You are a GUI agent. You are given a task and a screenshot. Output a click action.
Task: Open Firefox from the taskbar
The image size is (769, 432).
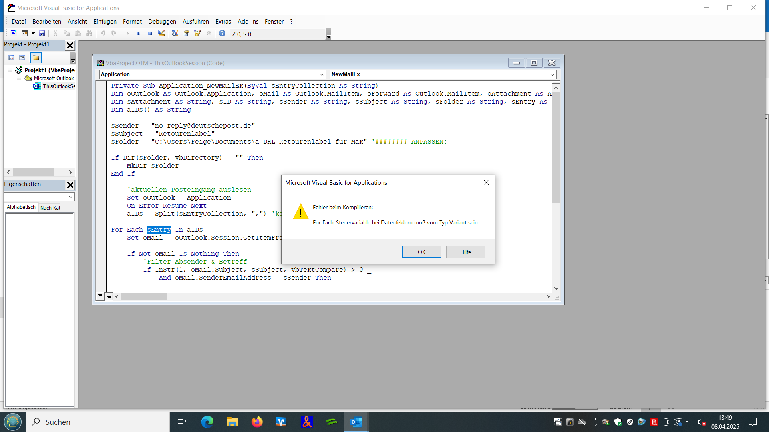[x=257, y=422]
